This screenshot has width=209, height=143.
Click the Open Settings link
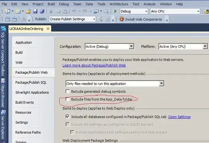tap(179, 117)
